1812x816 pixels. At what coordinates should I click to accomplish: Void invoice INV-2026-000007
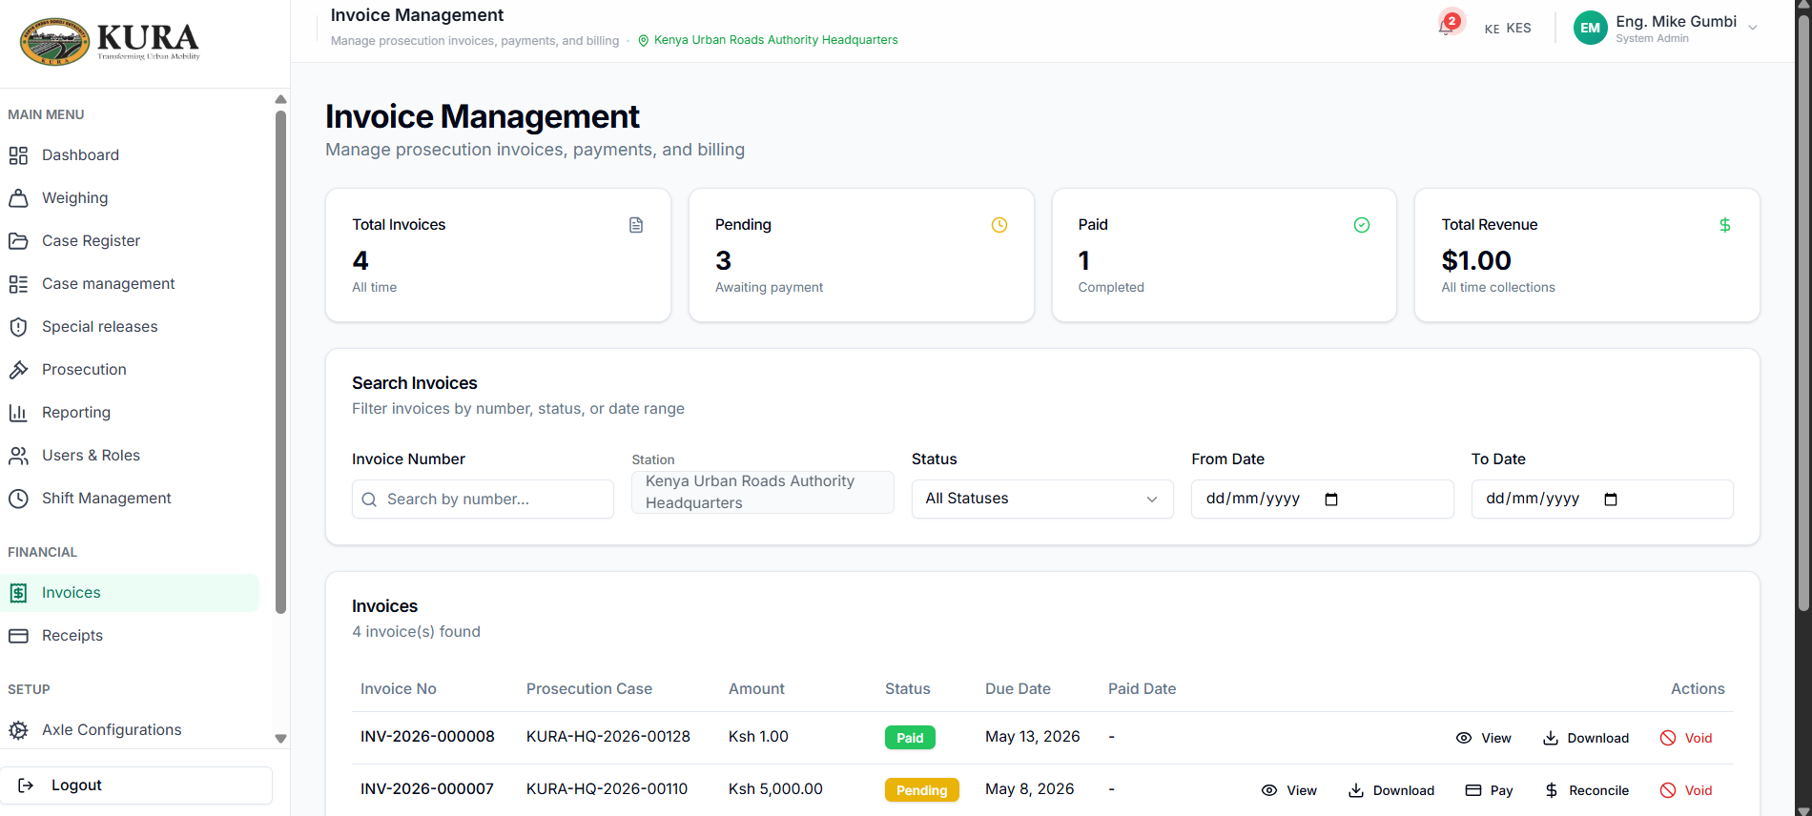click(1686, 790)
